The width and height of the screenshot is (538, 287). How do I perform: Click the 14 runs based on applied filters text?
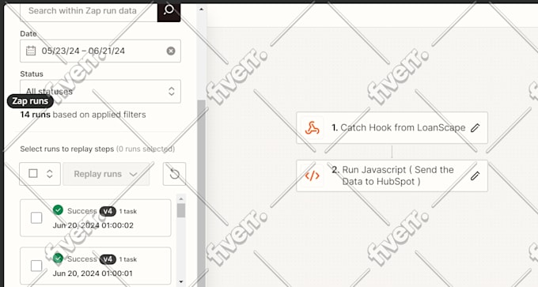click(83, 115)
